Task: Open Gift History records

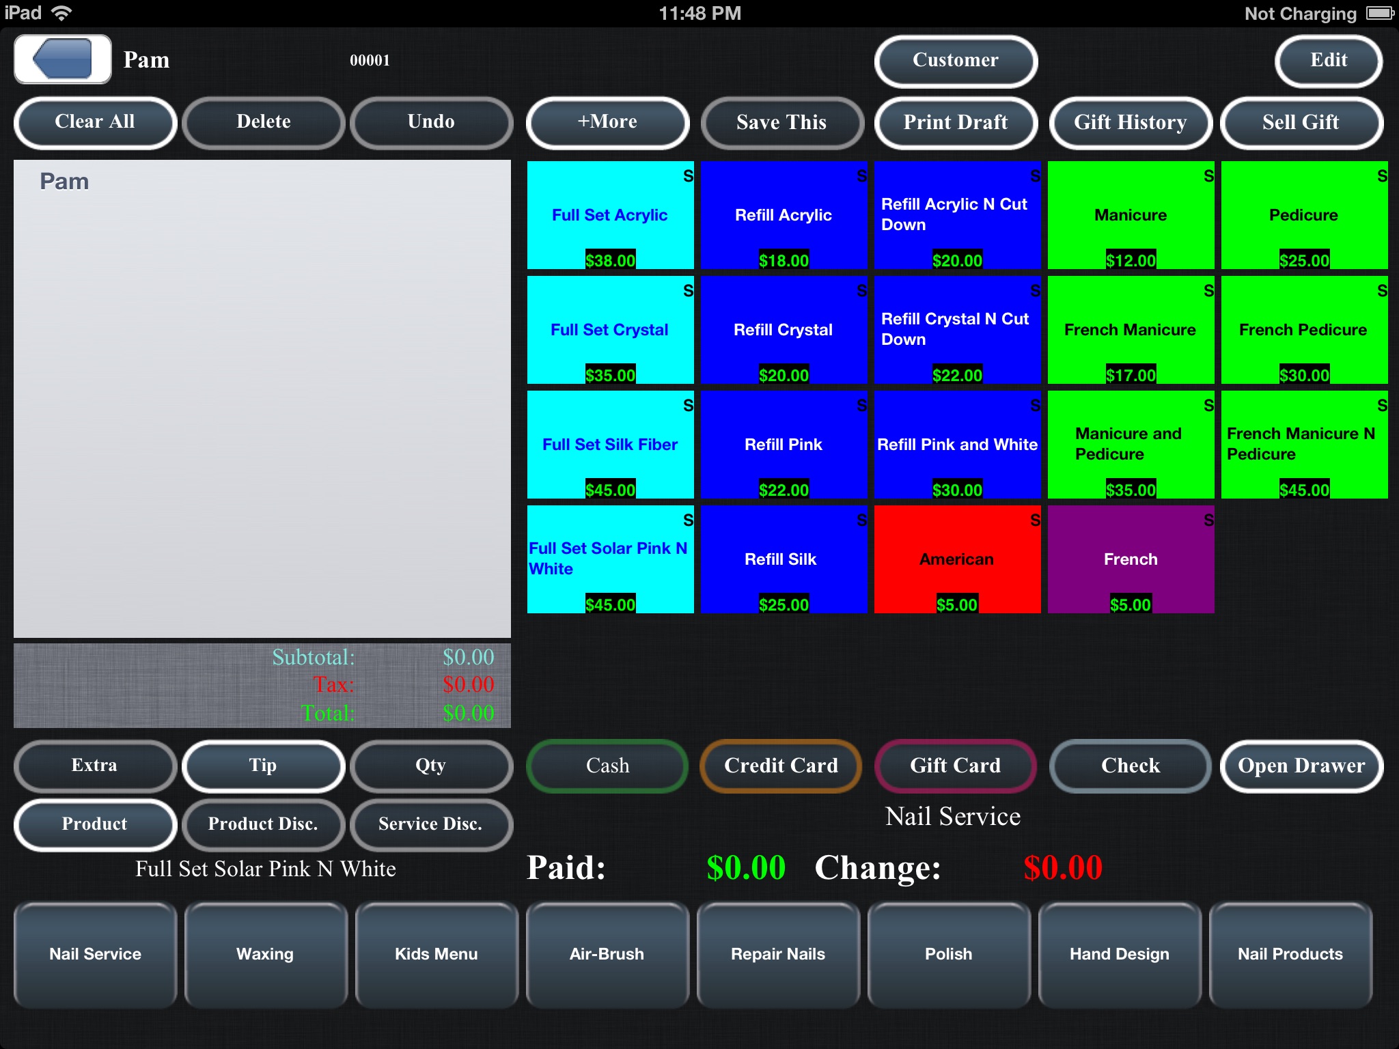Action: click(x=1129, y=121)
